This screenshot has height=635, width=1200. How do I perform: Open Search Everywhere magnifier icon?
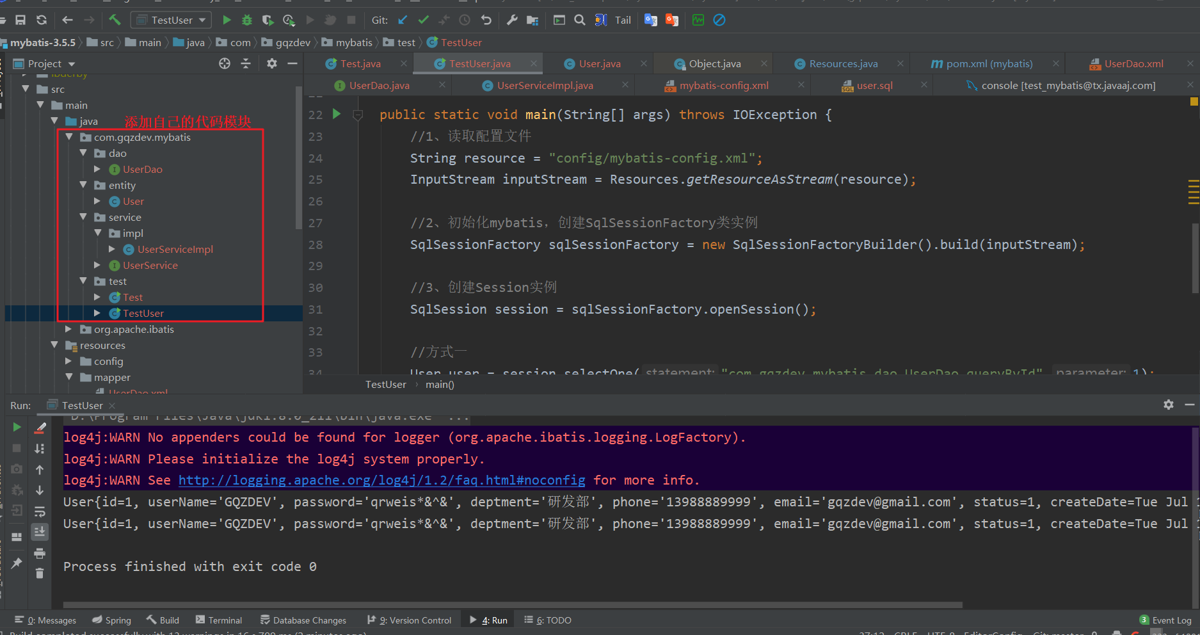click(x=580, y=20)
